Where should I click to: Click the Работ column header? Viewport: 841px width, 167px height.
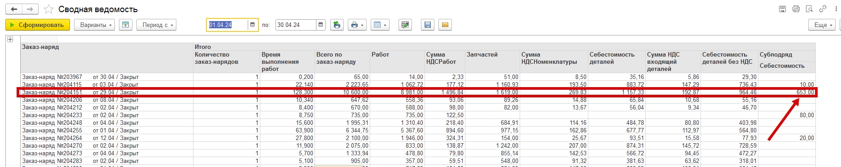397,62
